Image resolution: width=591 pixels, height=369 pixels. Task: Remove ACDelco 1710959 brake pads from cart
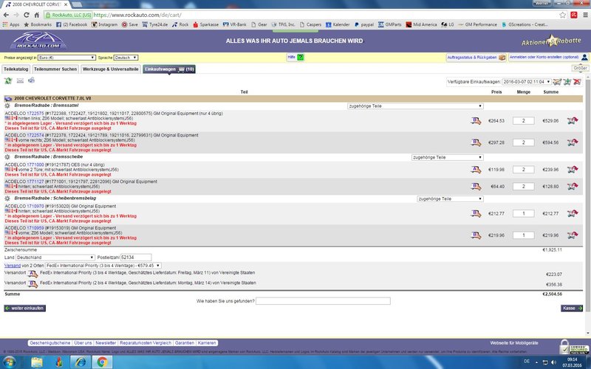click(572, 235)
